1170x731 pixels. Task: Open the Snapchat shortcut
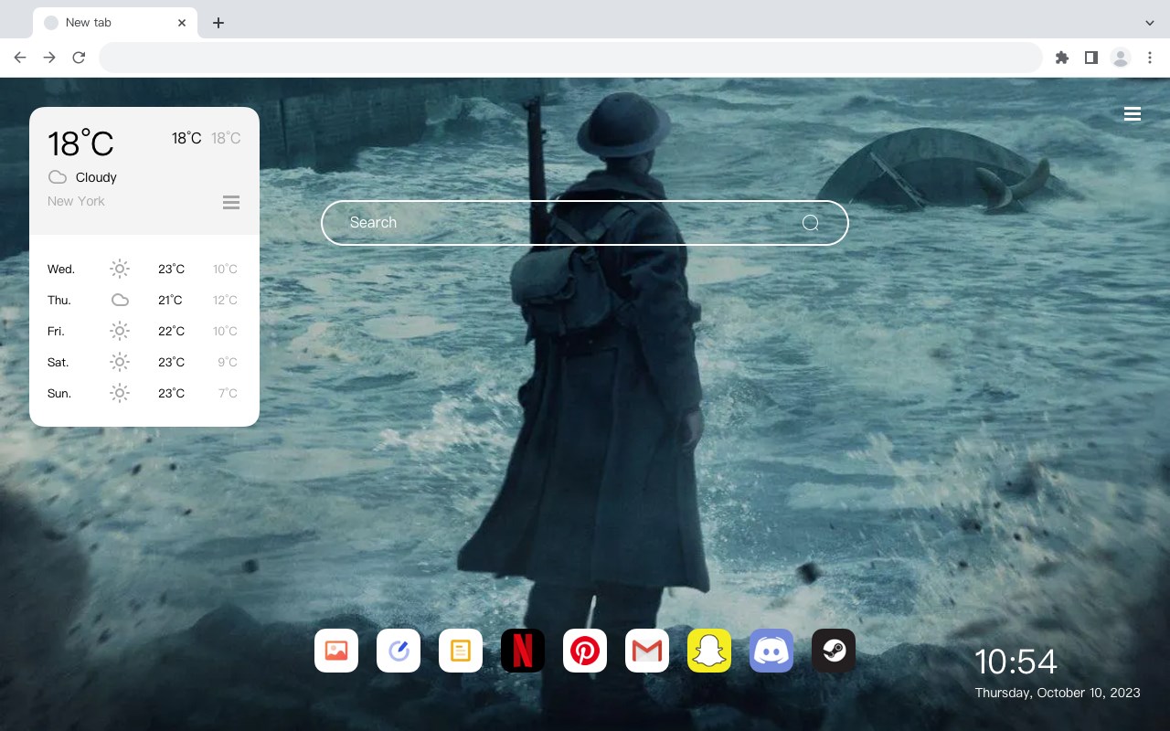coord(709,651)
